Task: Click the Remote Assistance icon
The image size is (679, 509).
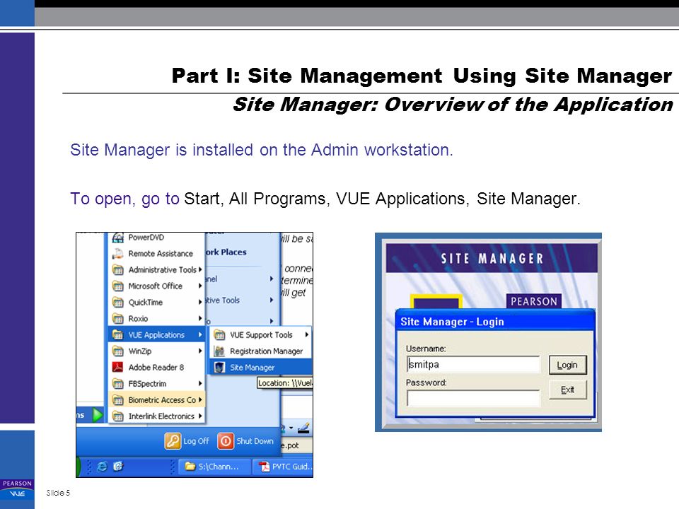Action: (x=118, y=254)
